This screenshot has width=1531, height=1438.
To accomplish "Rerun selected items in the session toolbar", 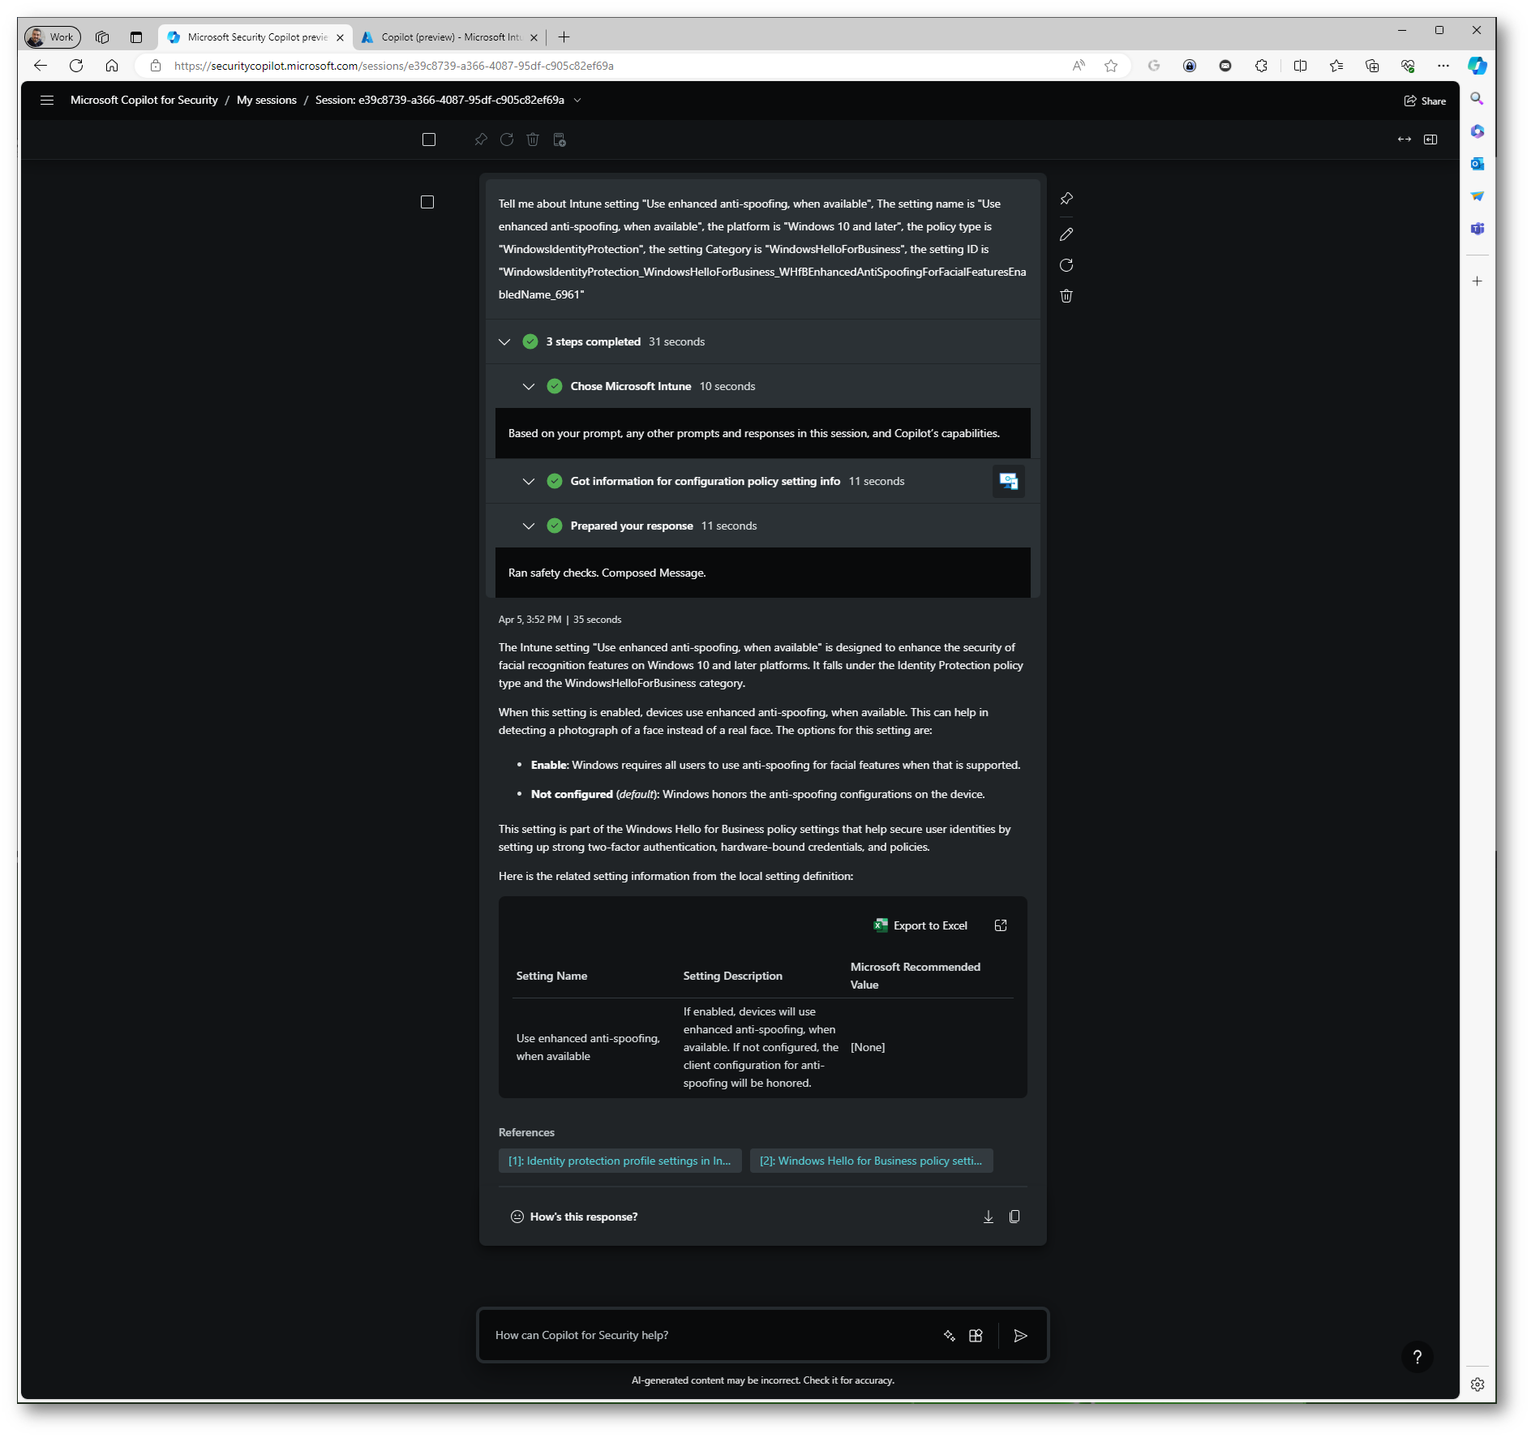I will (507, 140).
